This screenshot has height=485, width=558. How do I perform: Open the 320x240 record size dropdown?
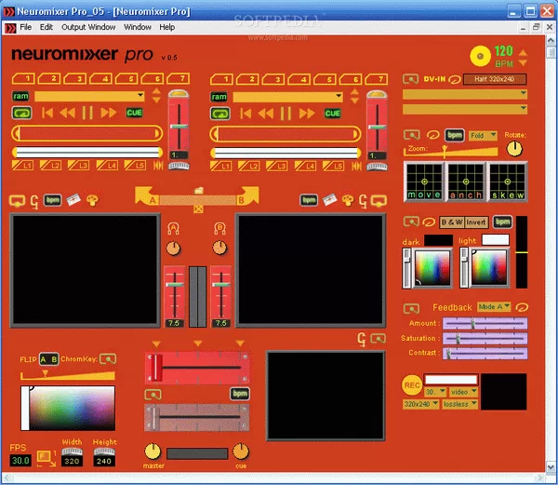[420, 404]
